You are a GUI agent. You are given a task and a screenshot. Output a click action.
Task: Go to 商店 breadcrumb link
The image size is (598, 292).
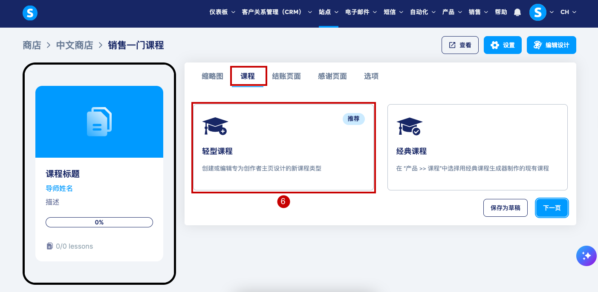click(x=32, y=45)
